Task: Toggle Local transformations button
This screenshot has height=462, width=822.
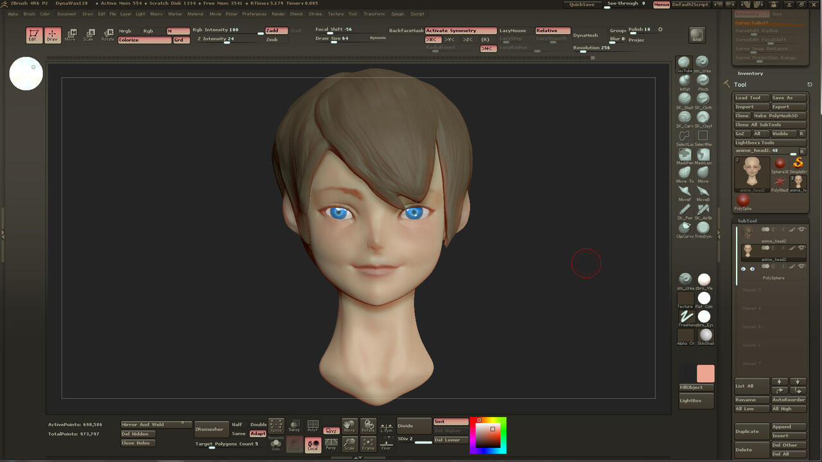Action: point(313,444)
